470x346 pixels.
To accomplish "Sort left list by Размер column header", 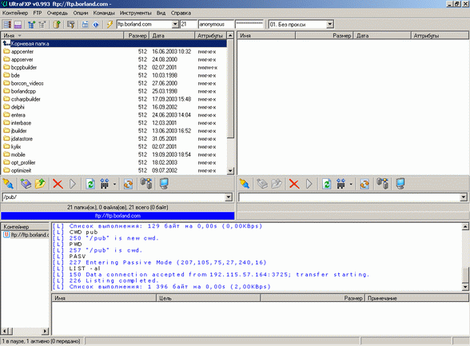I will click(137, 36).
